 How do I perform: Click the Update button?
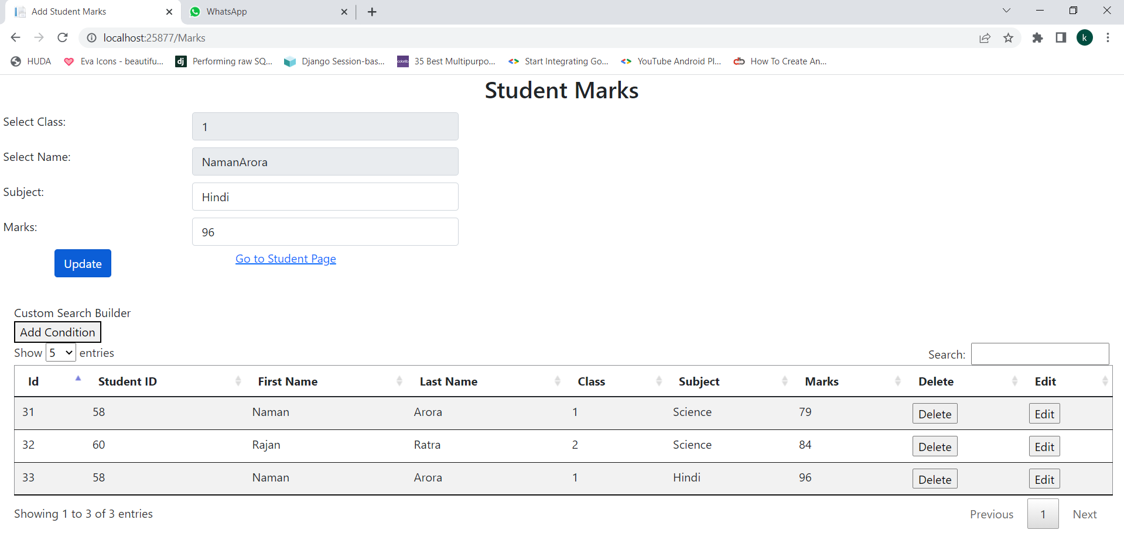83,263
